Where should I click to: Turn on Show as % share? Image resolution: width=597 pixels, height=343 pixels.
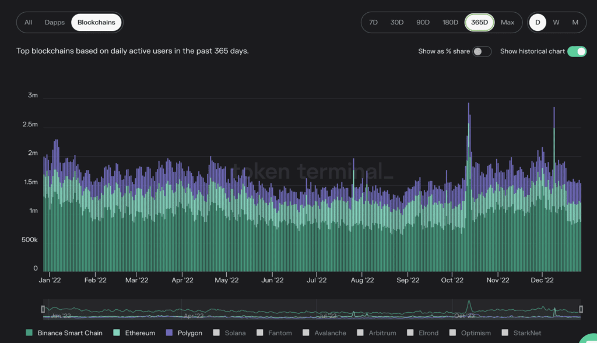pos(482,51)
